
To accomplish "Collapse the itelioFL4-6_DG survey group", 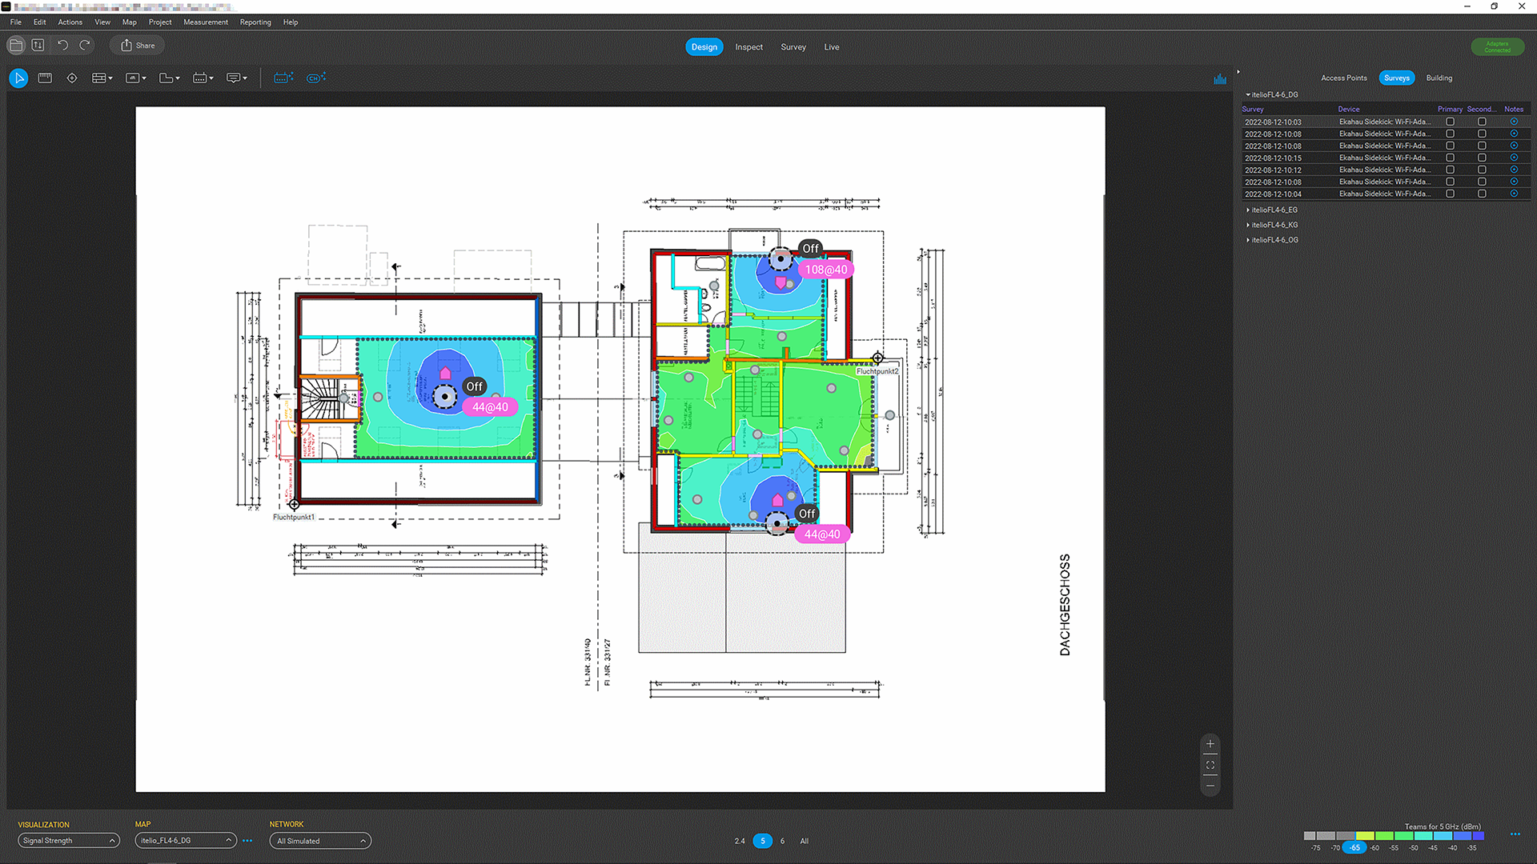I will [1247, 94].
